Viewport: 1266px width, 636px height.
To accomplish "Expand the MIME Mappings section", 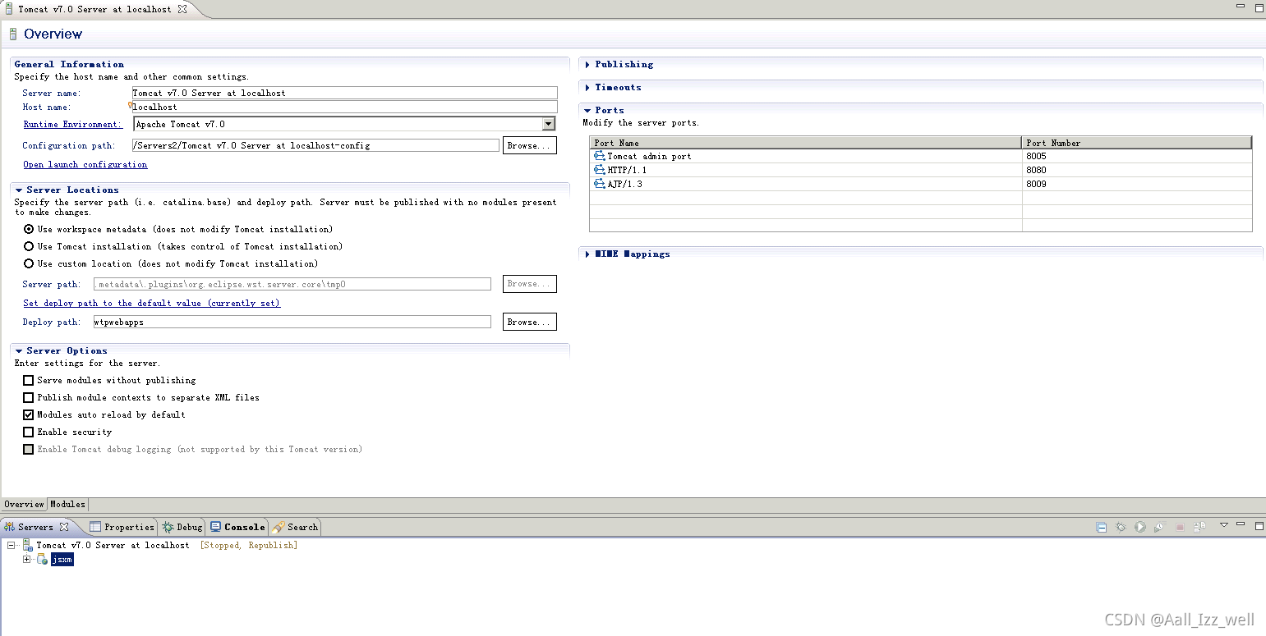I will pos(587,254).
